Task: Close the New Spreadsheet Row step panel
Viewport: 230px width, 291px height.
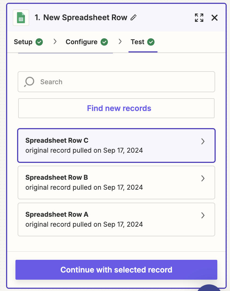Action: tap(214, 17)
